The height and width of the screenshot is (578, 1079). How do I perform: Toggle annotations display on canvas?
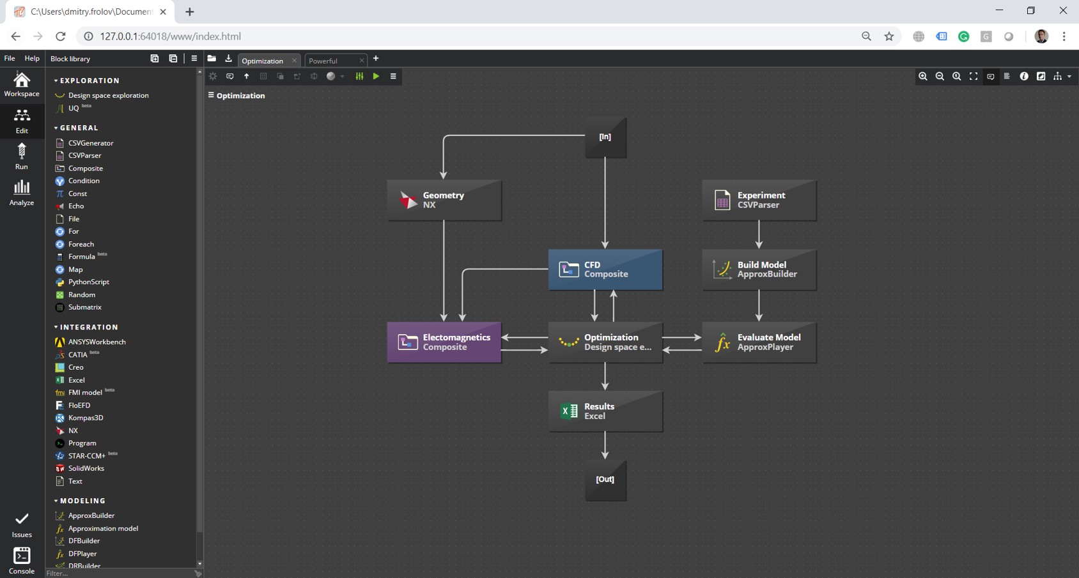pyautogui.click(x=991, y=77)
